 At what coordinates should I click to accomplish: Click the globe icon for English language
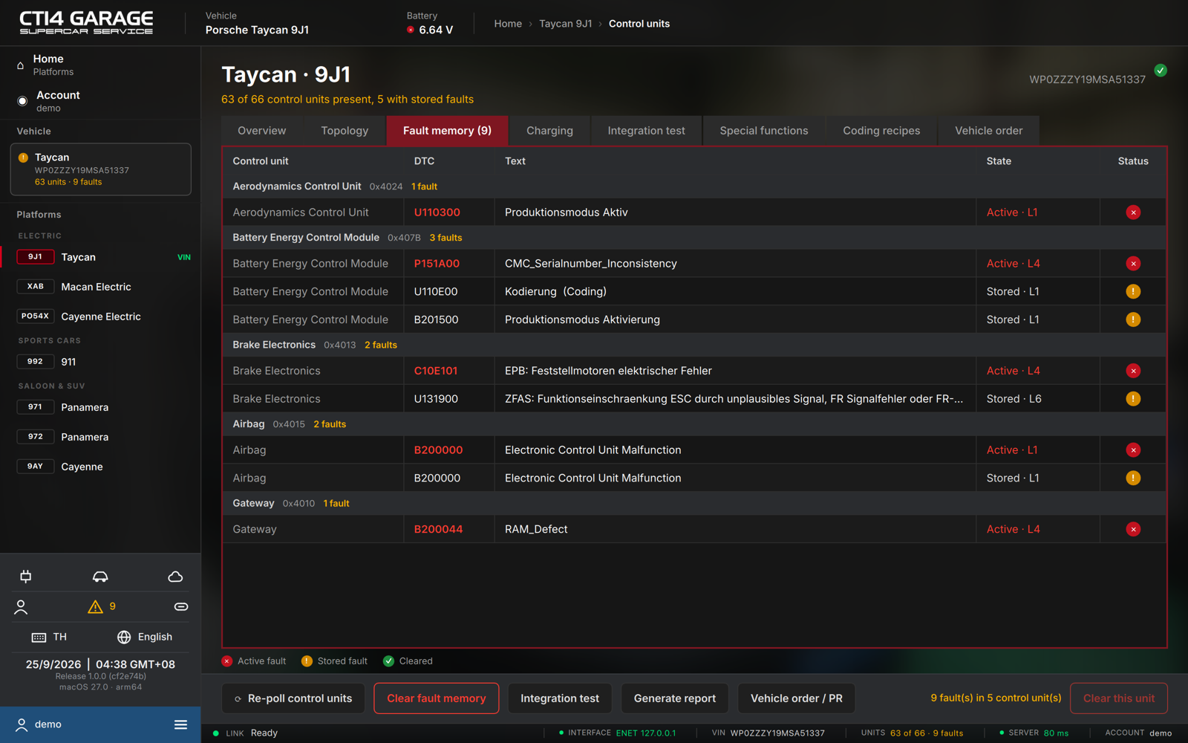[124, 637]
